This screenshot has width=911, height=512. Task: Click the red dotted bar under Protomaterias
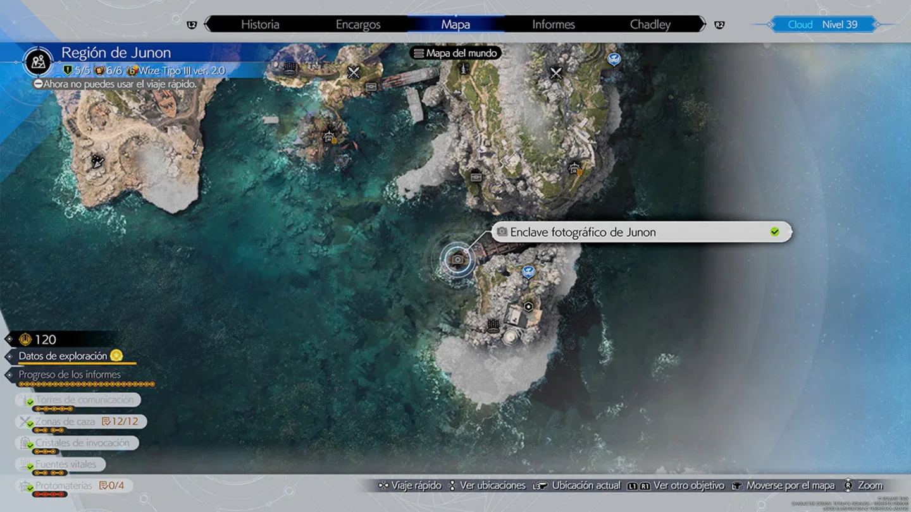[49, 494]
